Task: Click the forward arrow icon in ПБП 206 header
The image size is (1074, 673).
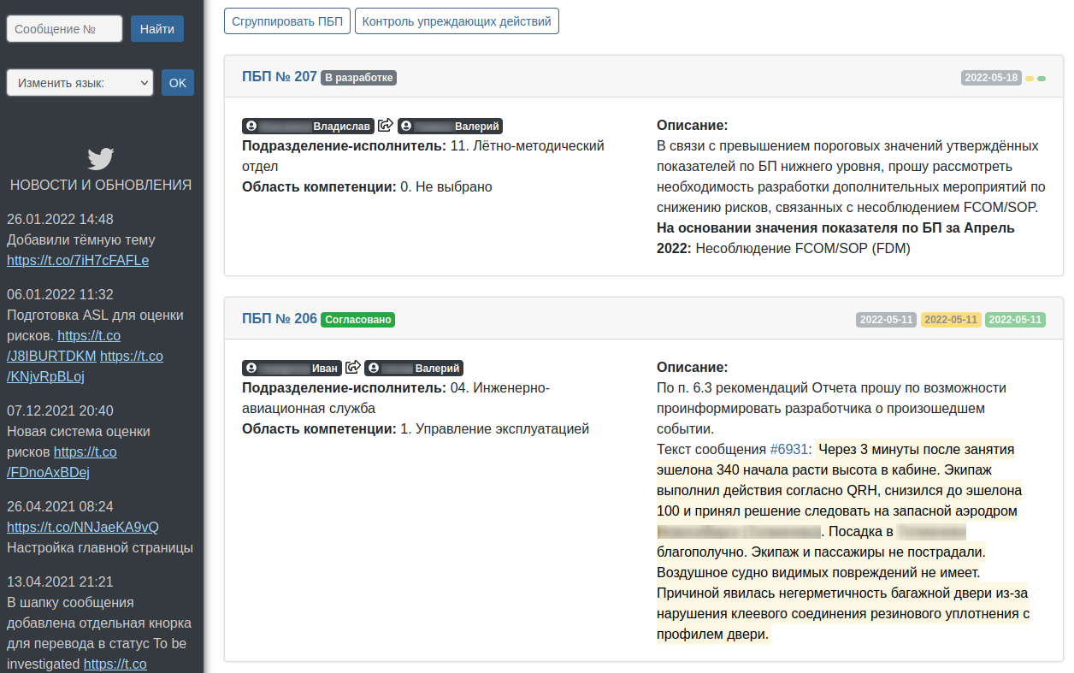Action: (353, 367)
